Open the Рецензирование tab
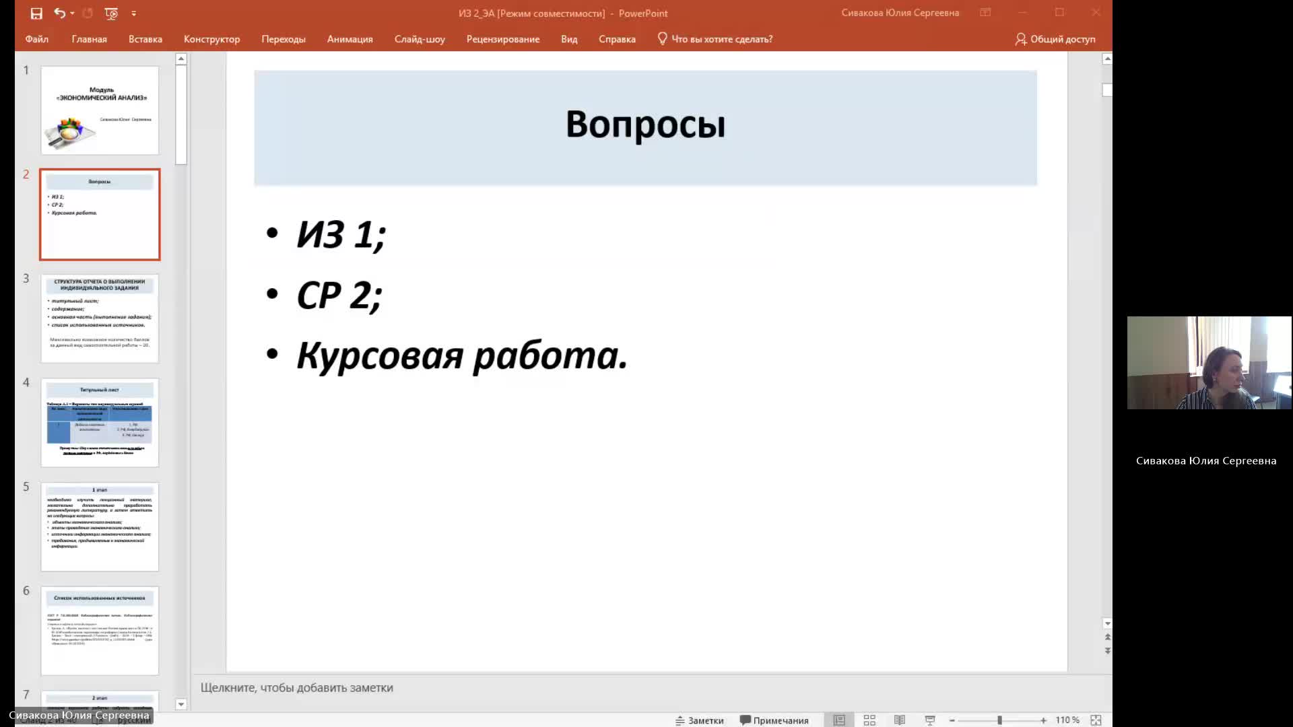Image resolution: width=1293 pixels, height=727 pixels. (x=503, y=39)
